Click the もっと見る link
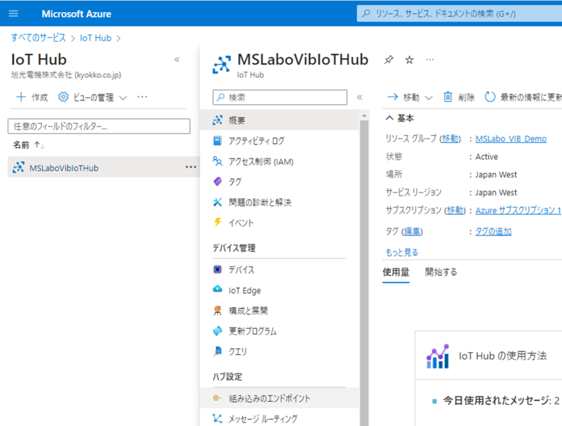The width and height of the screenshot is (562, 426). coord(402,253)
